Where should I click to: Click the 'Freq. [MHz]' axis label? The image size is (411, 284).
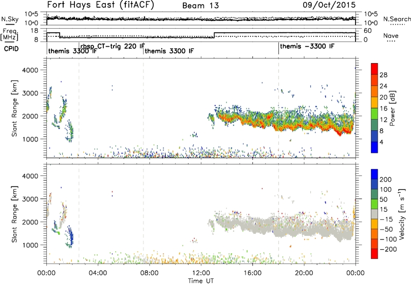click(10, 34)
